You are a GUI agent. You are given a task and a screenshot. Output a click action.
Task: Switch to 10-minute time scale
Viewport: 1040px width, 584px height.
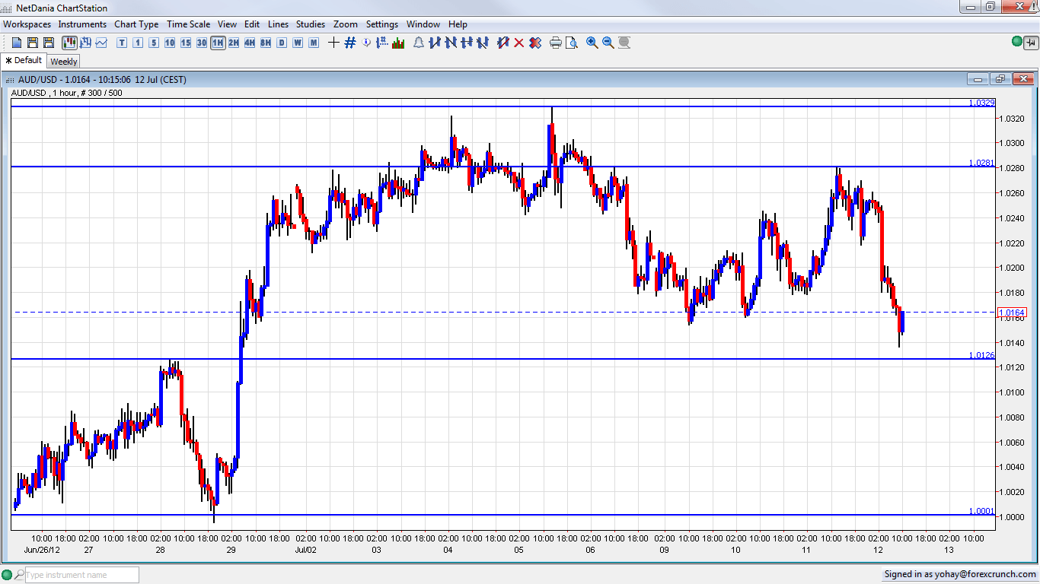(170, 43)
